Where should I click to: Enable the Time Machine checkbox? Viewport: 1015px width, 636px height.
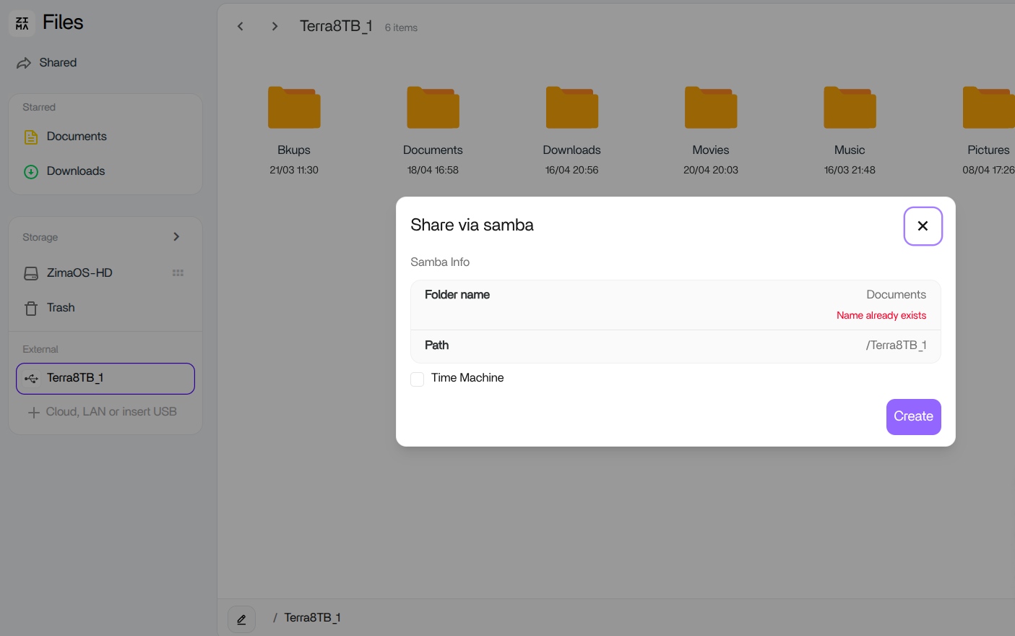coord(418,379)
